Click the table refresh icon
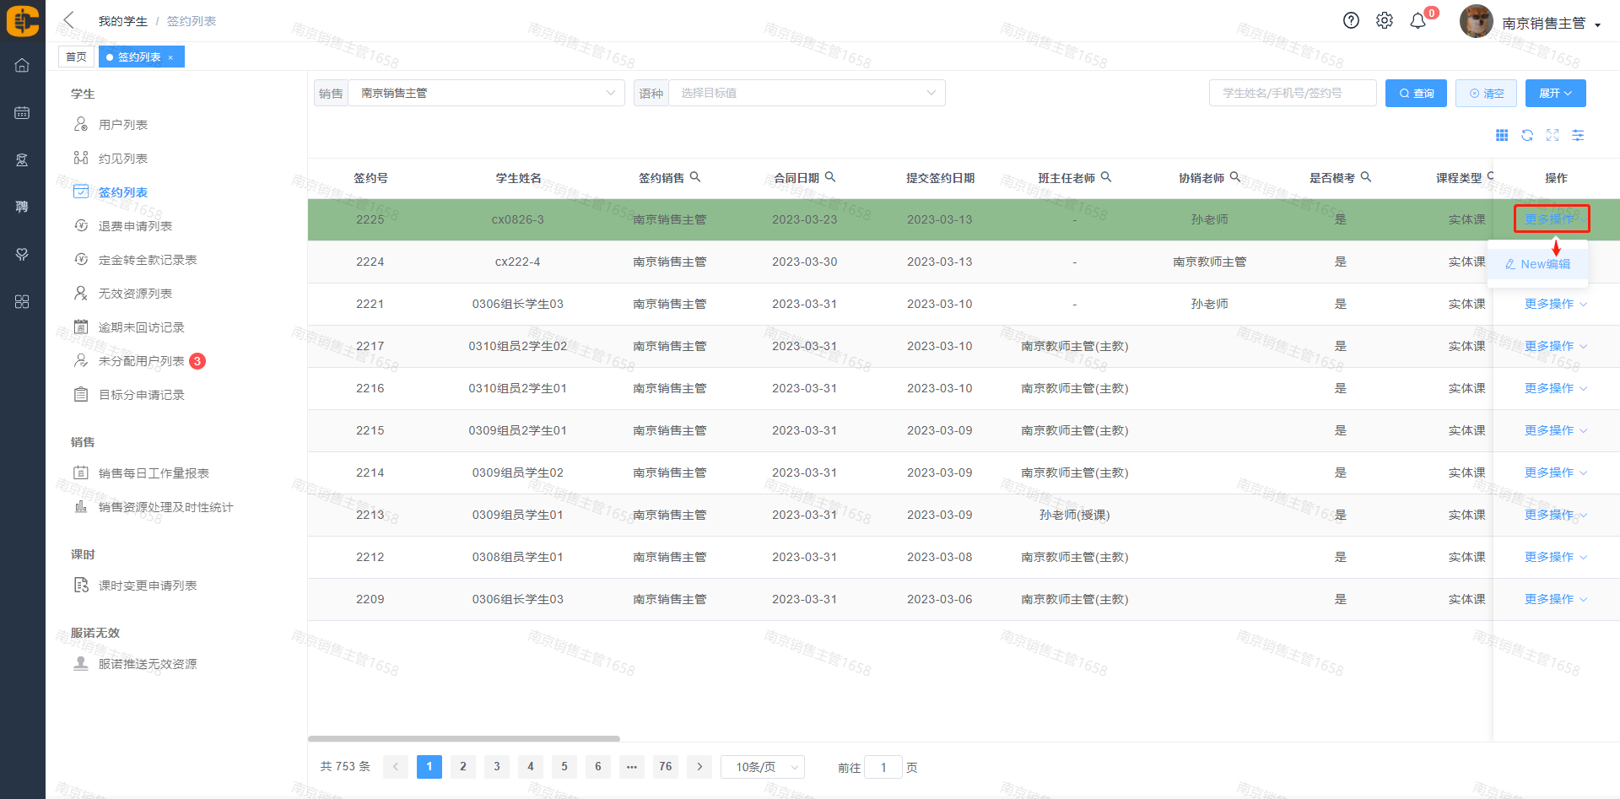Viewport: 1620px width, 799px height. click(1527, 135)
